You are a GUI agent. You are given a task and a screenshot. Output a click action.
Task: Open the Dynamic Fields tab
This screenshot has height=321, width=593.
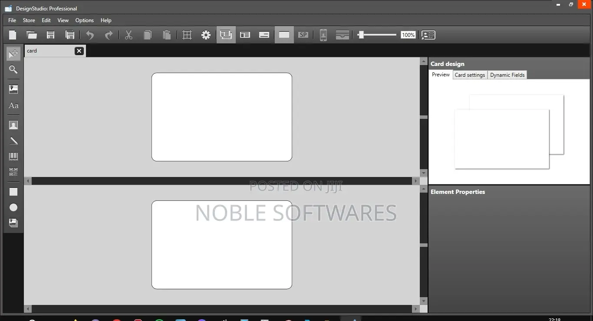[507, 75]
